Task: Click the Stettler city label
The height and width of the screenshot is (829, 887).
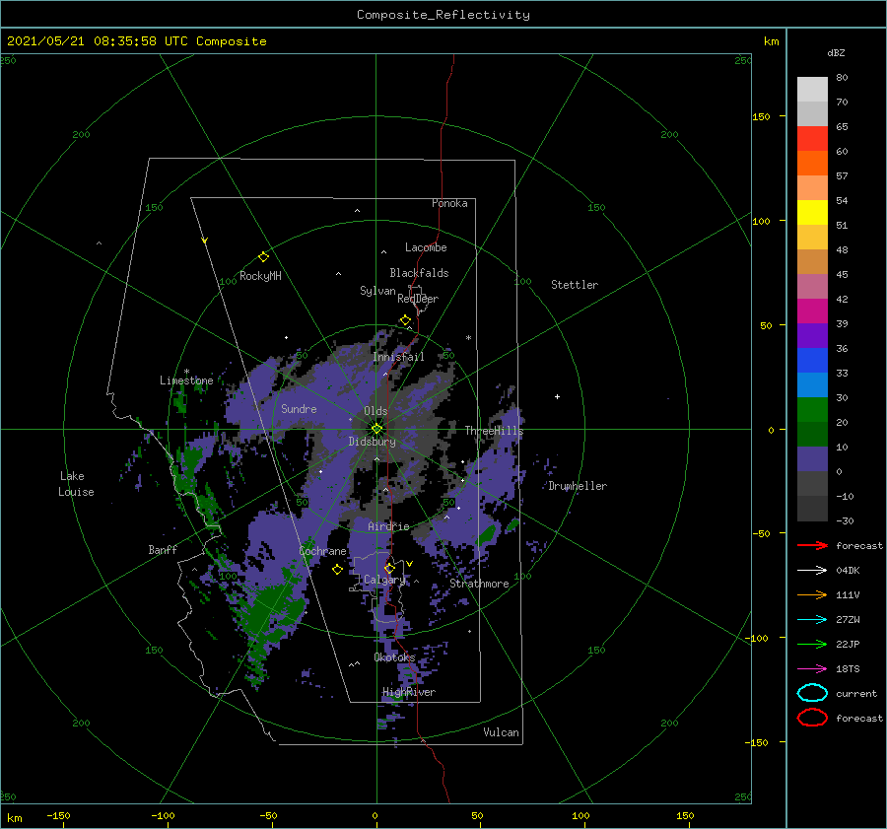Action: 575,285
